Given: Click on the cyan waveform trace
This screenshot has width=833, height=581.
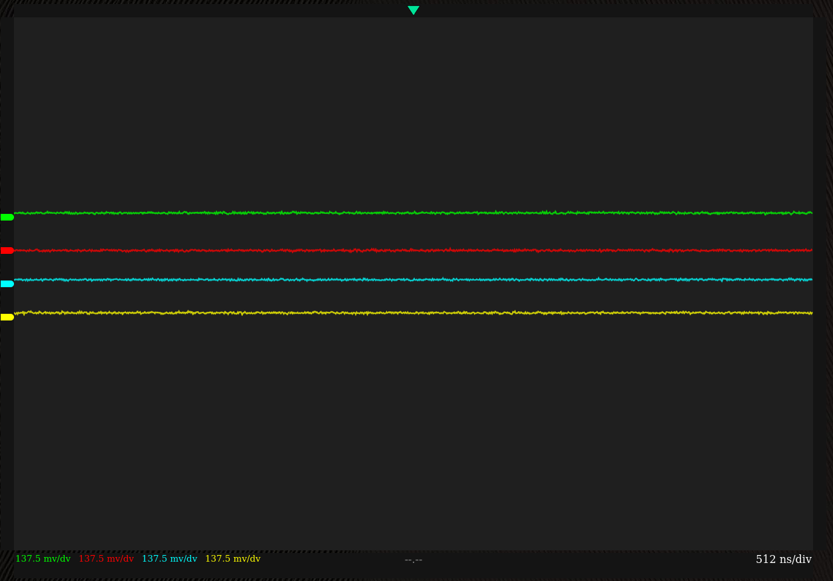Looking at the screenshot, I should (x=413, y=280).
